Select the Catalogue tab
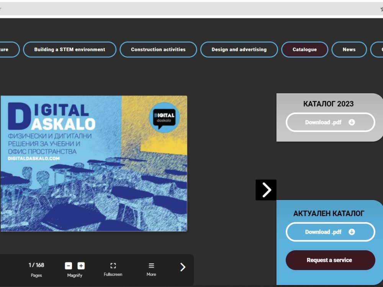 304,49
